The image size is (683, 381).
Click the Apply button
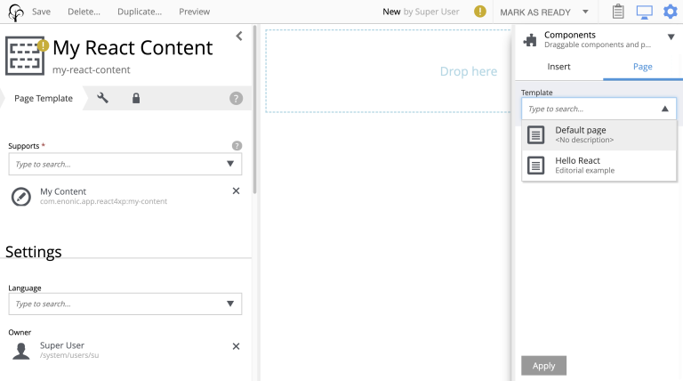tap(543, 365)
